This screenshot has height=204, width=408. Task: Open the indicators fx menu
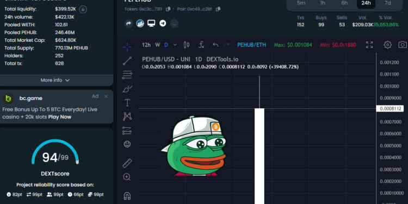[201, 45]
